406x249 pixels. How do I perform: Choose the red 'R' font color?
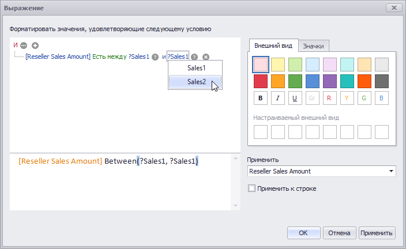tap(330, 98)
